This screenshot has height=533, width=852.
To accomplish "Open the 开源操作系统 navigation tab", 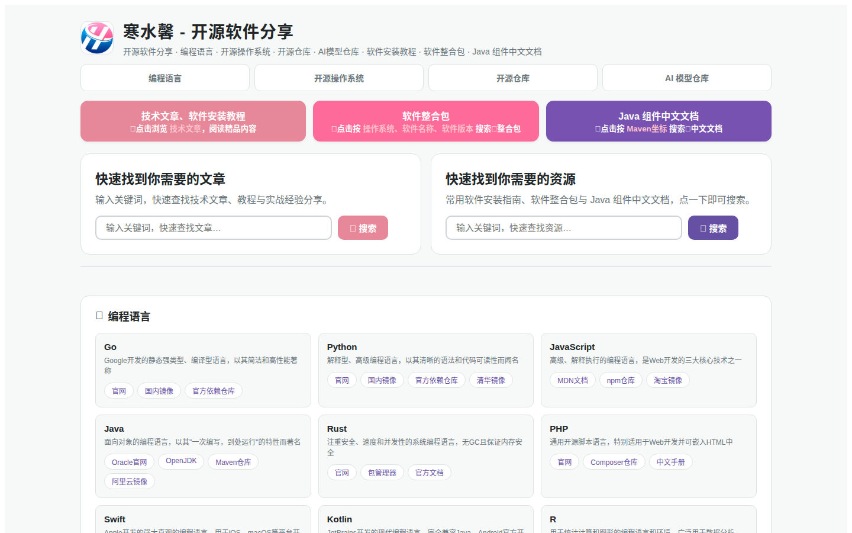I will click(x=339, y=78).
